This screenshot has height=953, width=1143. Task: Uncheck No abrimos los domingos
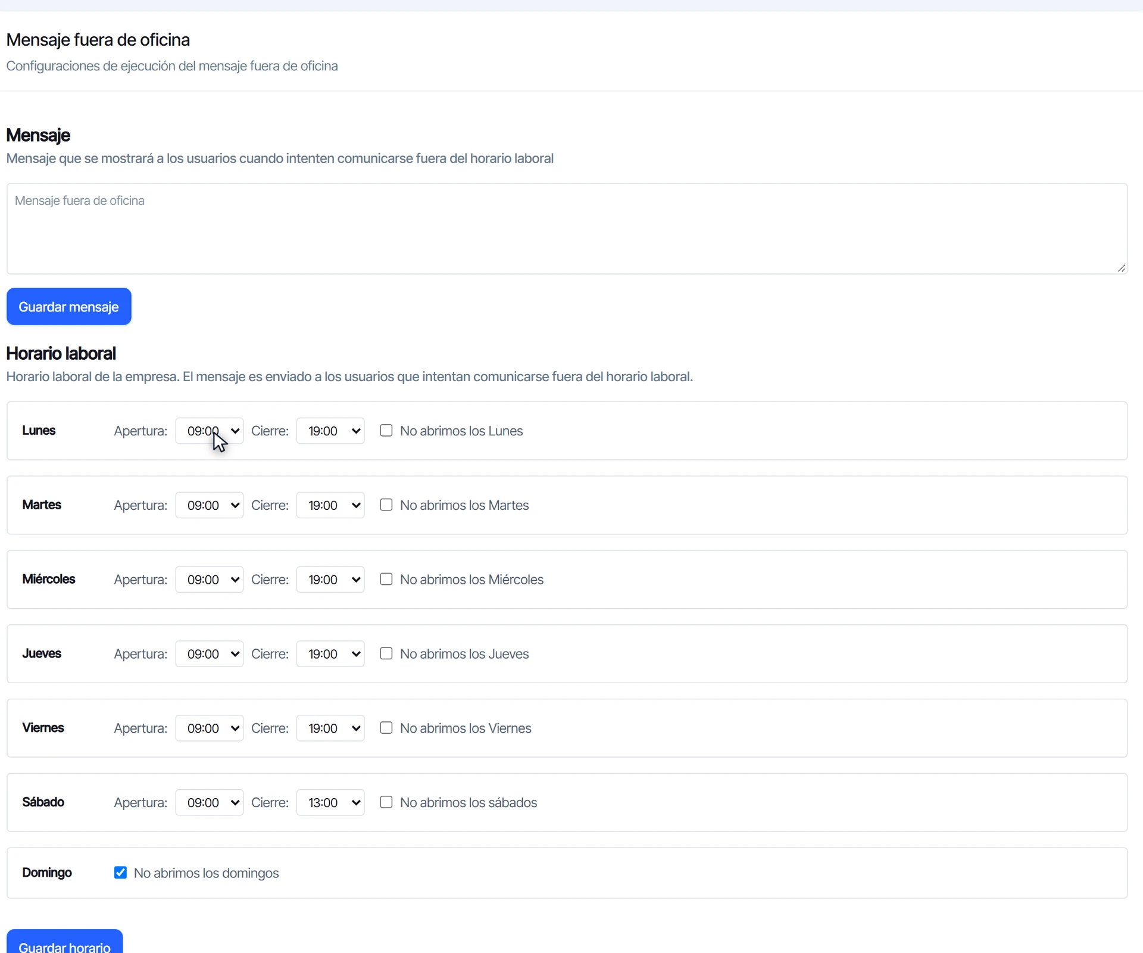pyautogui.click(x=120, y=873)
